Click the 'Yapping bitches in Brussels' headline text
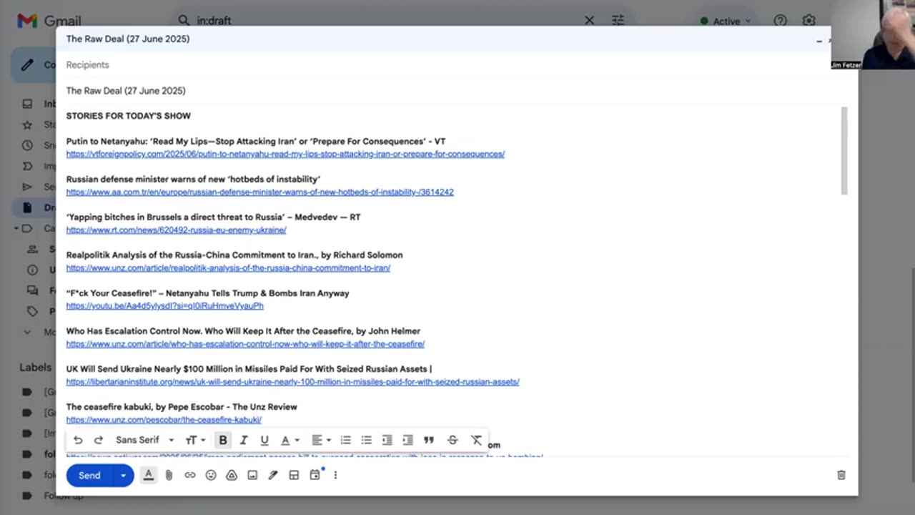 (213, 217)
